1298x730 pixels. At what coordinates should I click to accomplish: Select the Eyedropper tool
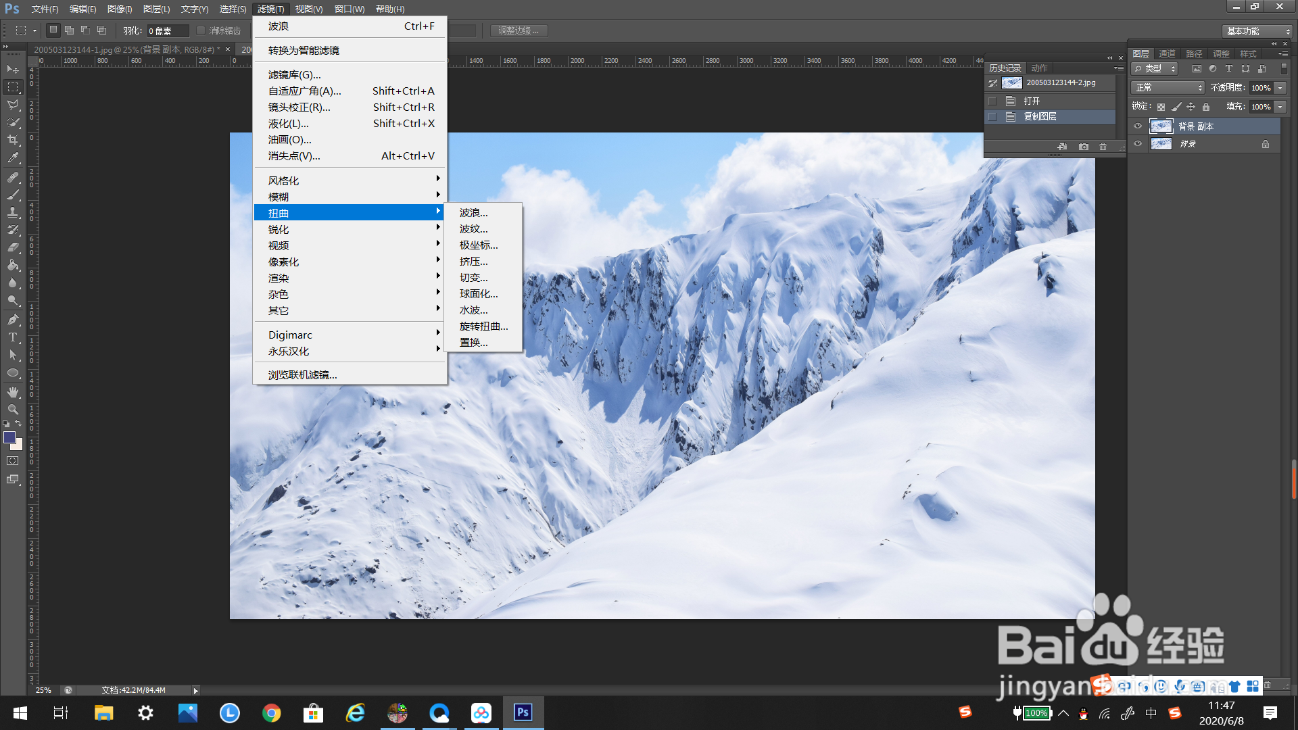(x=13, y=158)
